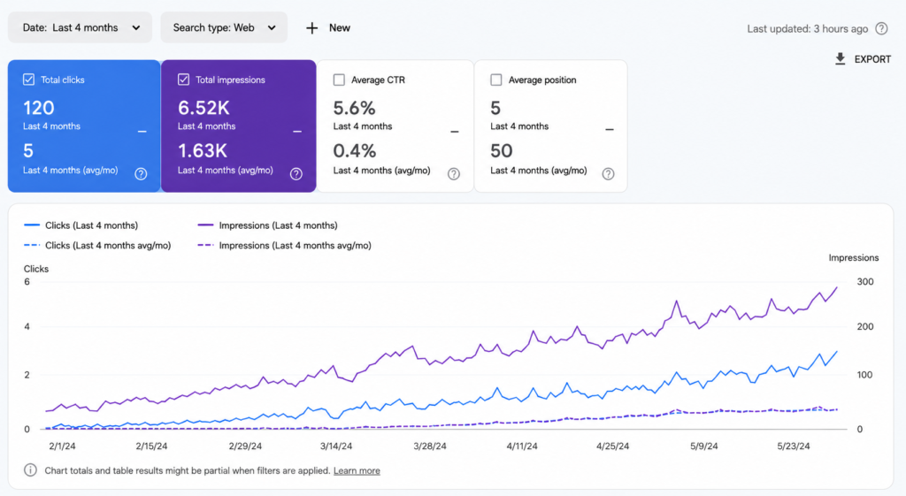Click help icon beside Last updated
906x496 pixels.
coord(881,28)
